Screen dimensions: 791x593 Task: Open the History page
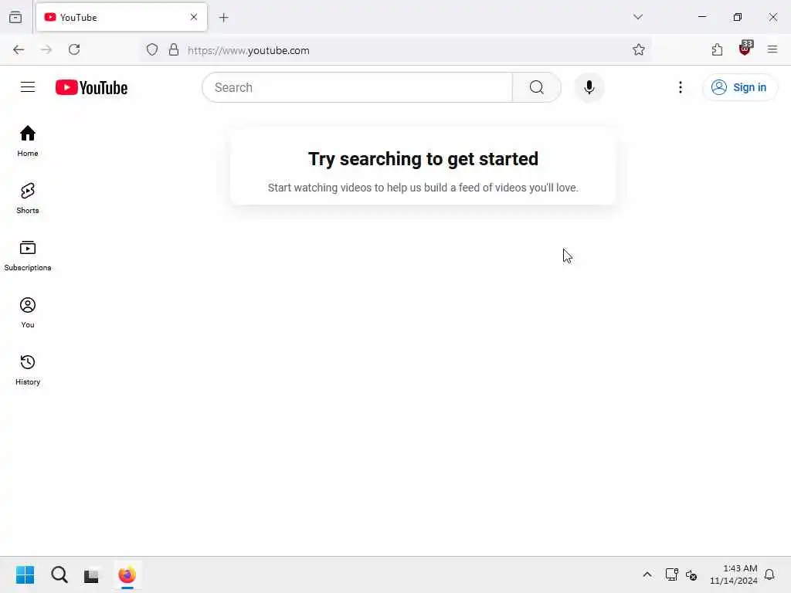click(x=28, y=370)
